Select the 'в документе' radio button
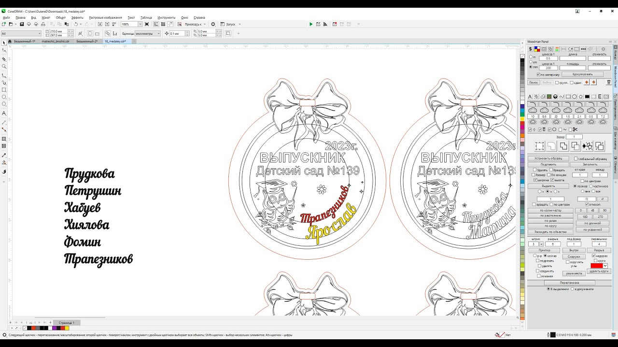 (573, 289)
